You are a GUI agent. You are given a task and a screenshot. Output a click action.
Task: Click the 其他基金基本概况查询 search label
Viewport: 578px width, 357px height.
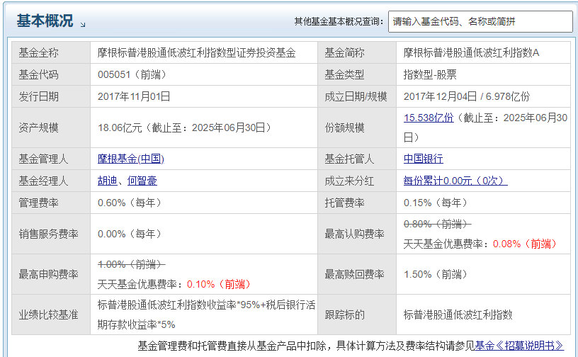click(x=339, y=21)
